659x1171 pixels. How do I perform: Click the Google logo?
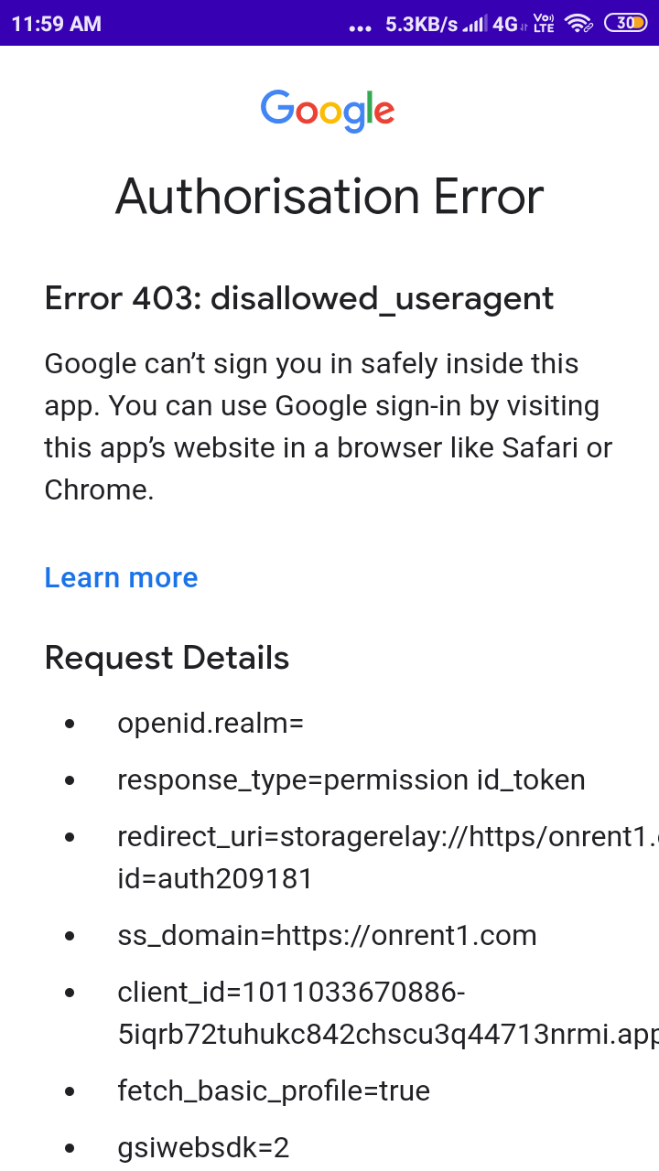point(328,111)
